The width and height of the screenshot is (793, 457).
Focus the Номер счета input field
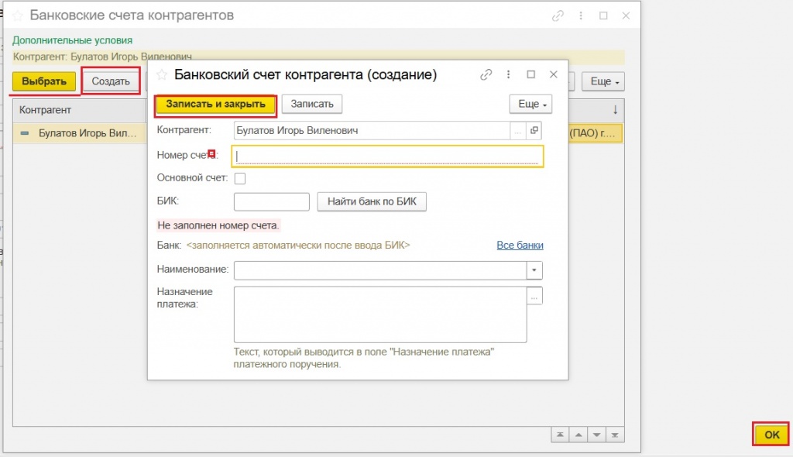[387, 156]
